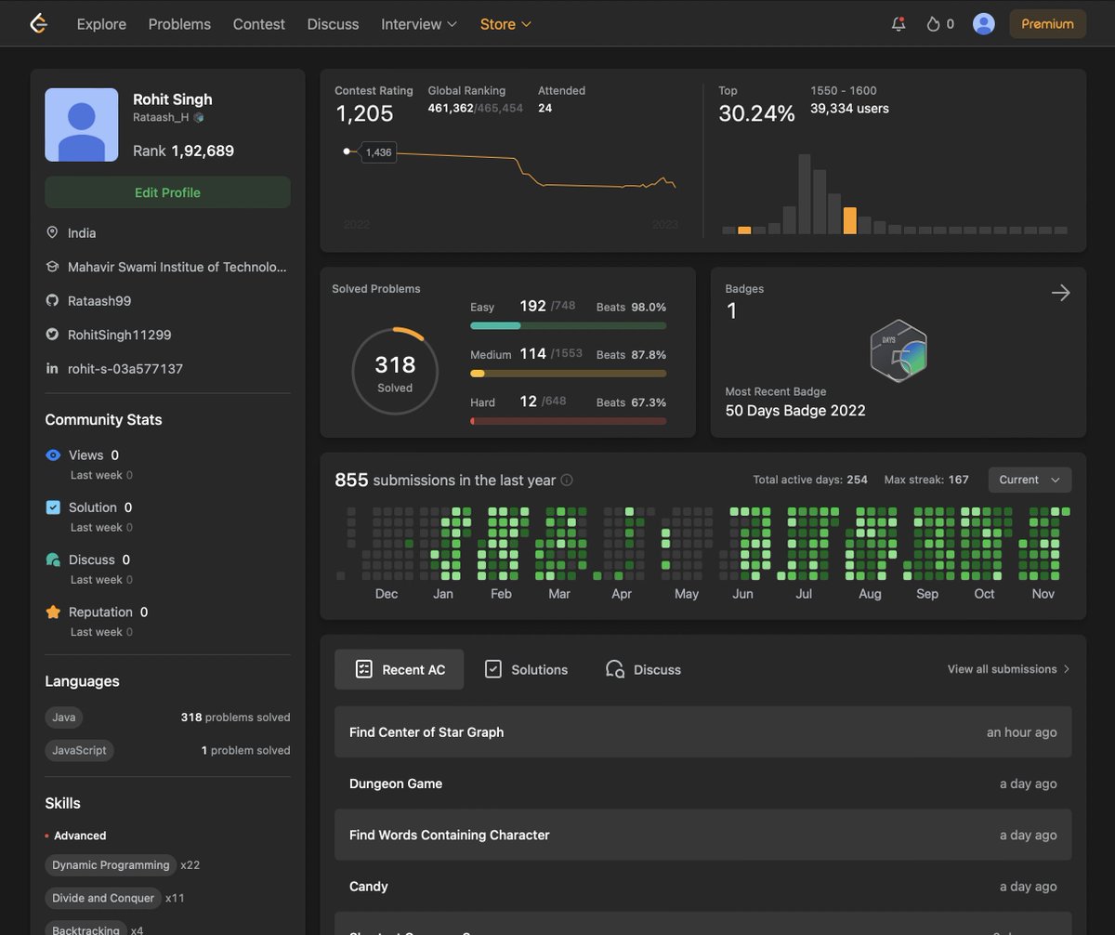
Task: Open the Rataash99 GitHub profile icon
Action: coord(52,301)
